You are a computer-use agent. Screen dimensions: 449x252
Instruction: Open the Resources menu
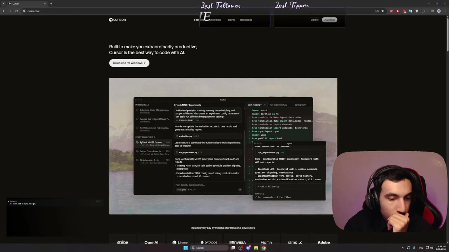[246, 20]
